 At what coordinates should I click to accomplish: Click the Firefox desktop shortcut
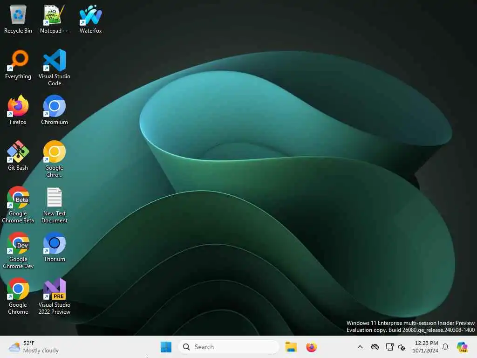point(18,110)
